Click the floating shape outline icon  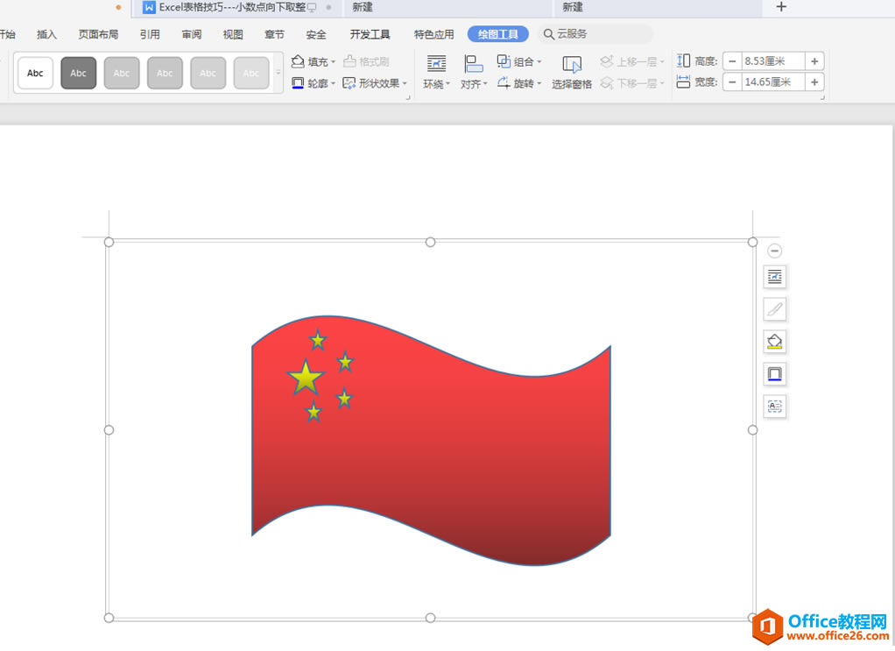pyautogui.click(x=774, y=374)
